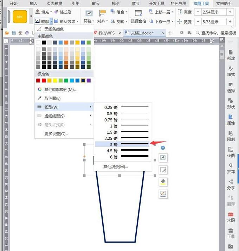Open the Send Backward dropdown arrow

172,21
